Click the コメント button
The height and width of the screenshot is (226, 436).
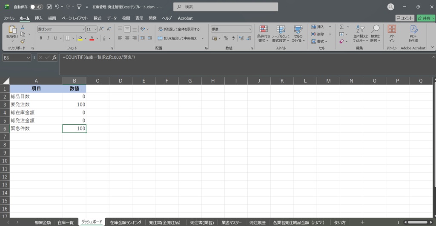coord(404,18)
